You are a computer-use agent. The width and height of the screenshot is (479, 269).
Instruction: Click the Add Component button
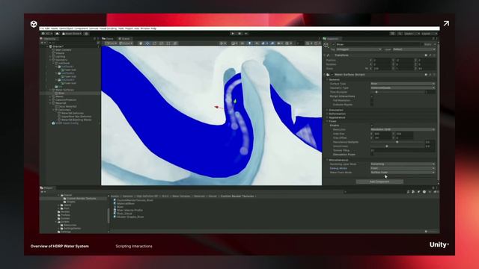click(x=379, y=182)
